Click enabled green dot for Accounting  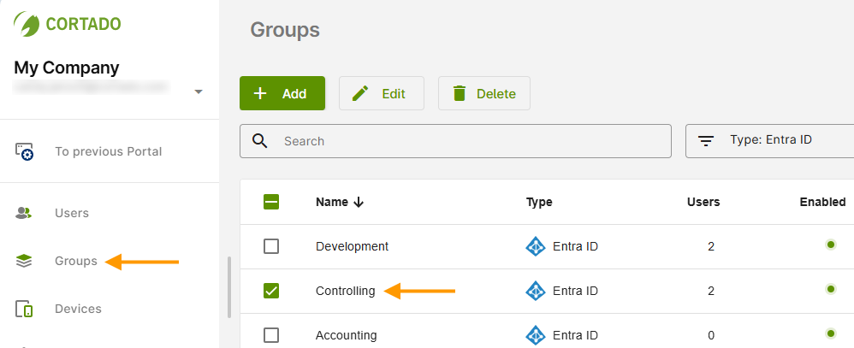tap(831, 333)
